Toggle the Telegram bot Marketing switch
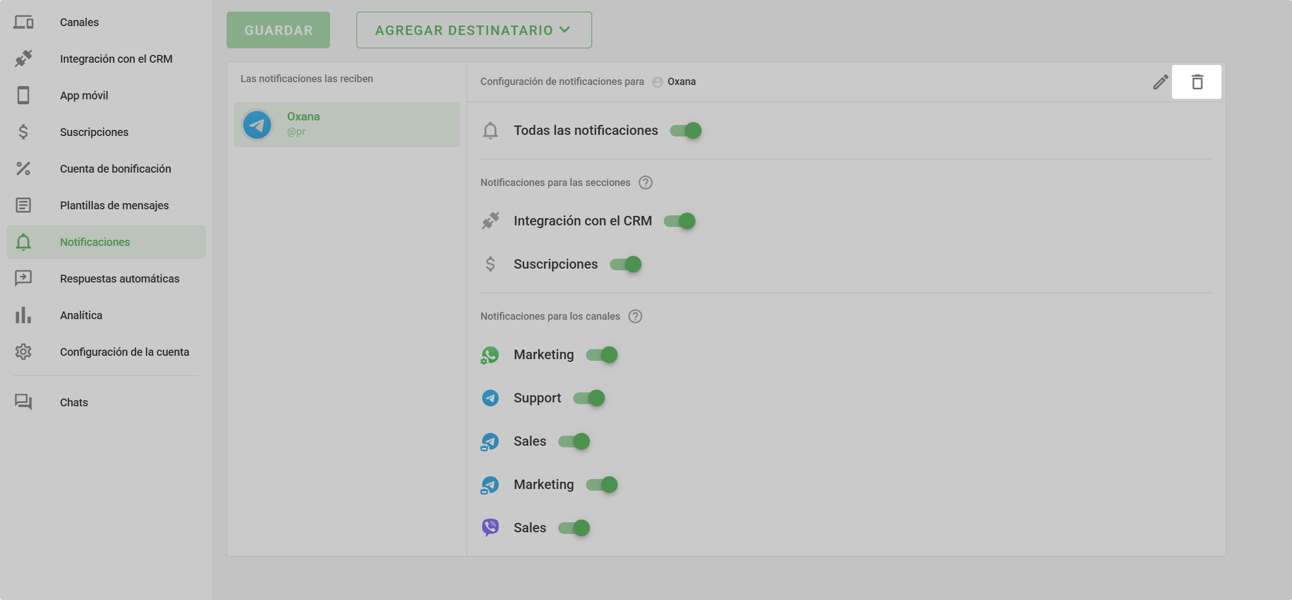The height and width of the screenshot is (600, 1292). (602, 485)
